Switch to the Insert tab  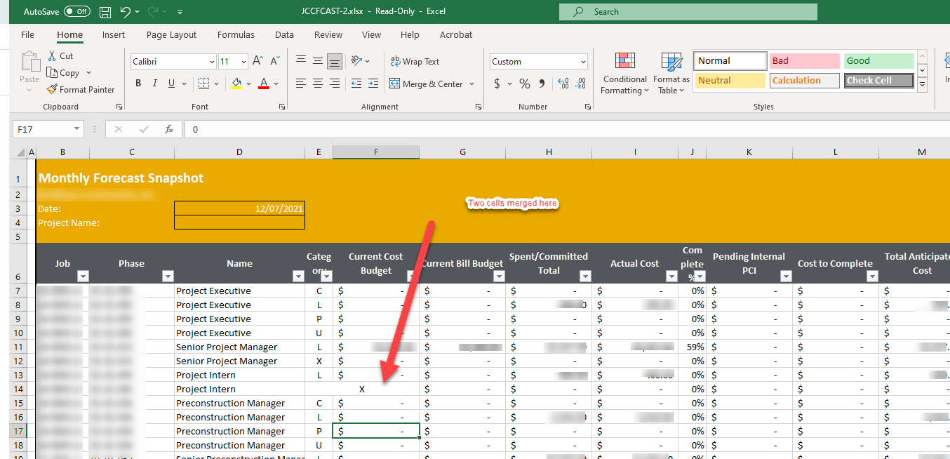tap(114, 34)
